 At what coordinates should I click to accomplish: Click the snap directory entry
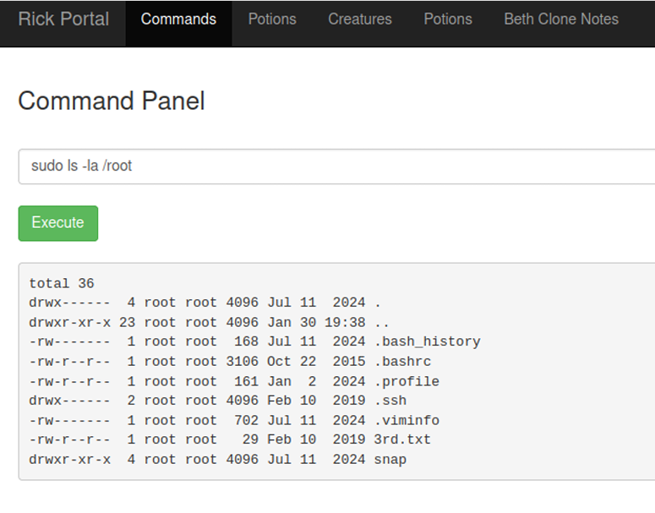click(390, 460)
